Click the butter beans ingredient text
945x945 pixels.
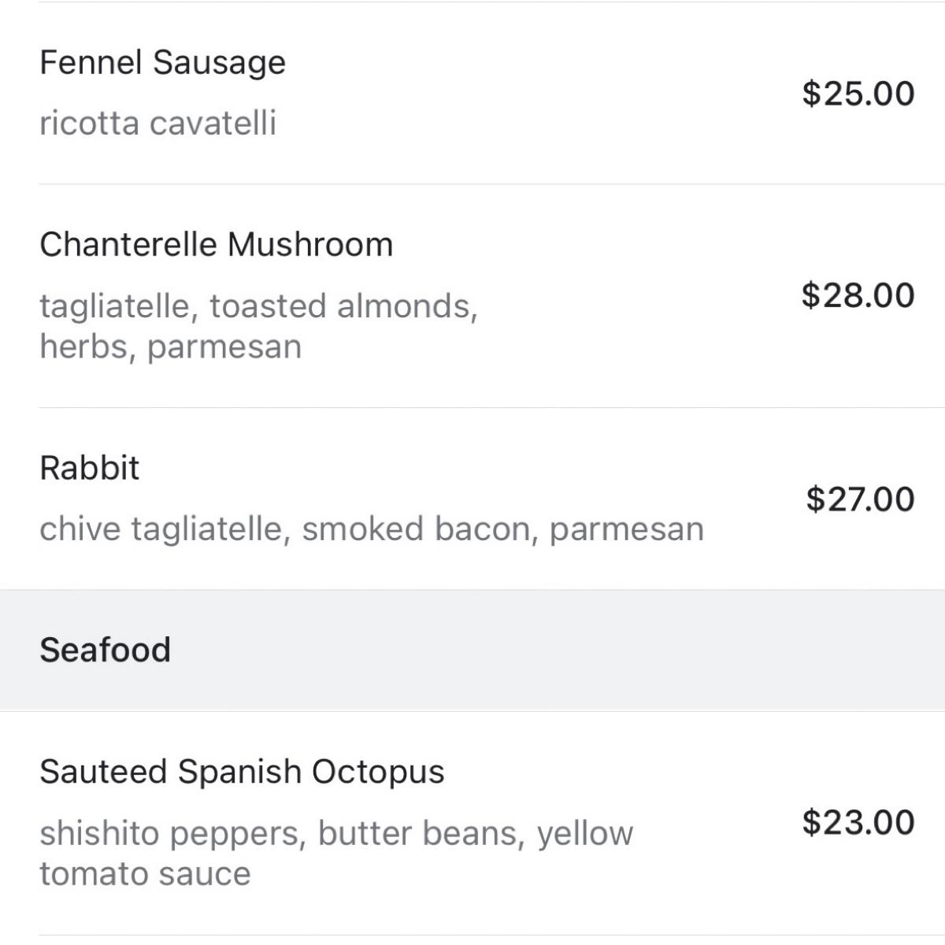click(x=421, y=833)
